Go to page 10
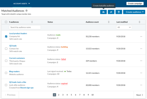The height and width of the screenshot is (99, 147). [x=92, y=95]
